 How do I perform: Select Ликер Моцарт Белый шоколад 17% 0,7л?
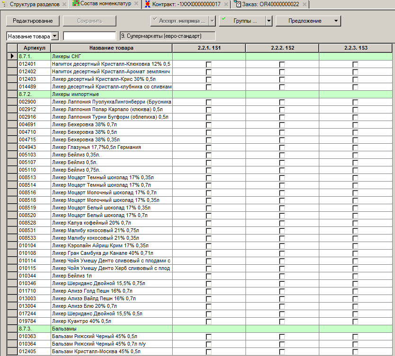click(111, 215)
